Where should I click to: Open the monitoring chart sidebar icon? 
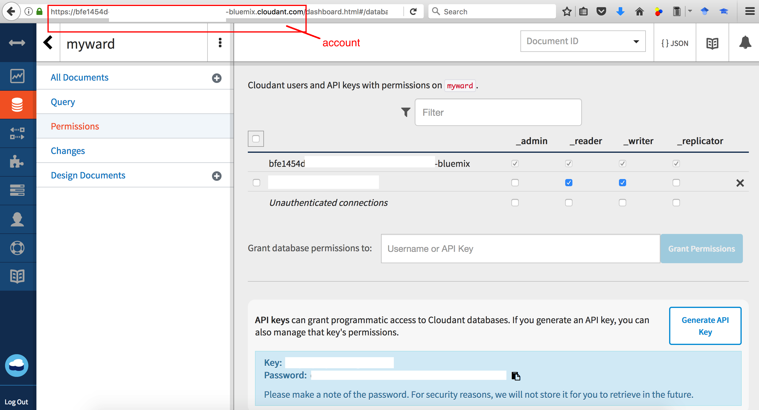pos(17,76)
